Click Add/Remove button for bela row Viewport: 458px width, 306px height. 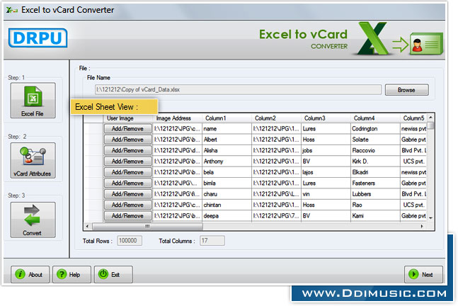[x=127, y=172]
